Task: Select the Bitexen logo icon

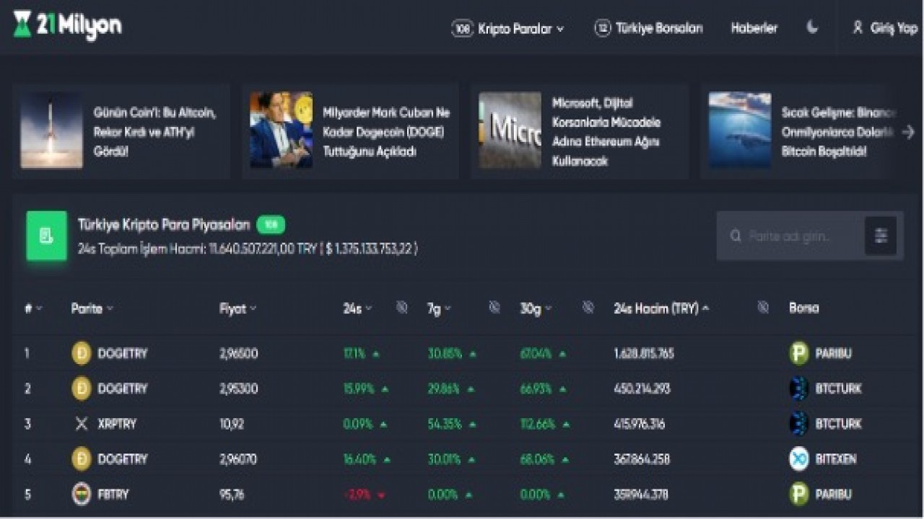Action: click(x=799, y=458)
